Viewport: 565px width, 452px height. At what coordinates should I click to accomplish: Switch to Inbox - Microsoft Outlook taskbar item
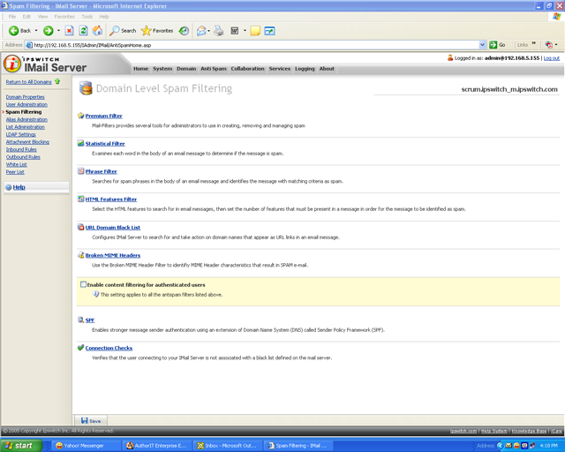(227, 446)
